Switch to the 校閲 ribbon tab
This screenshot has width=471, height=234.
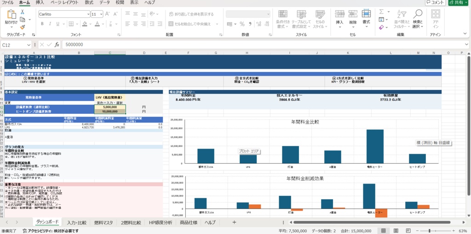(x=120, y=3)
